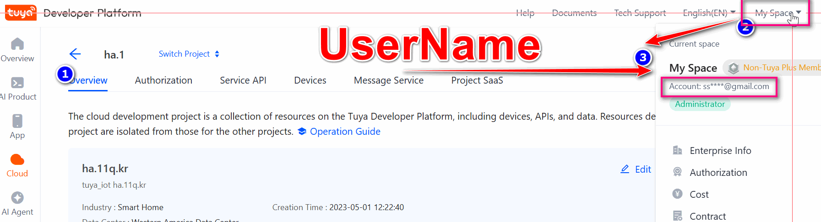Click Operation Guide graduation cap icon
This screenshot has width=821, height=222.
click(302, 132)
